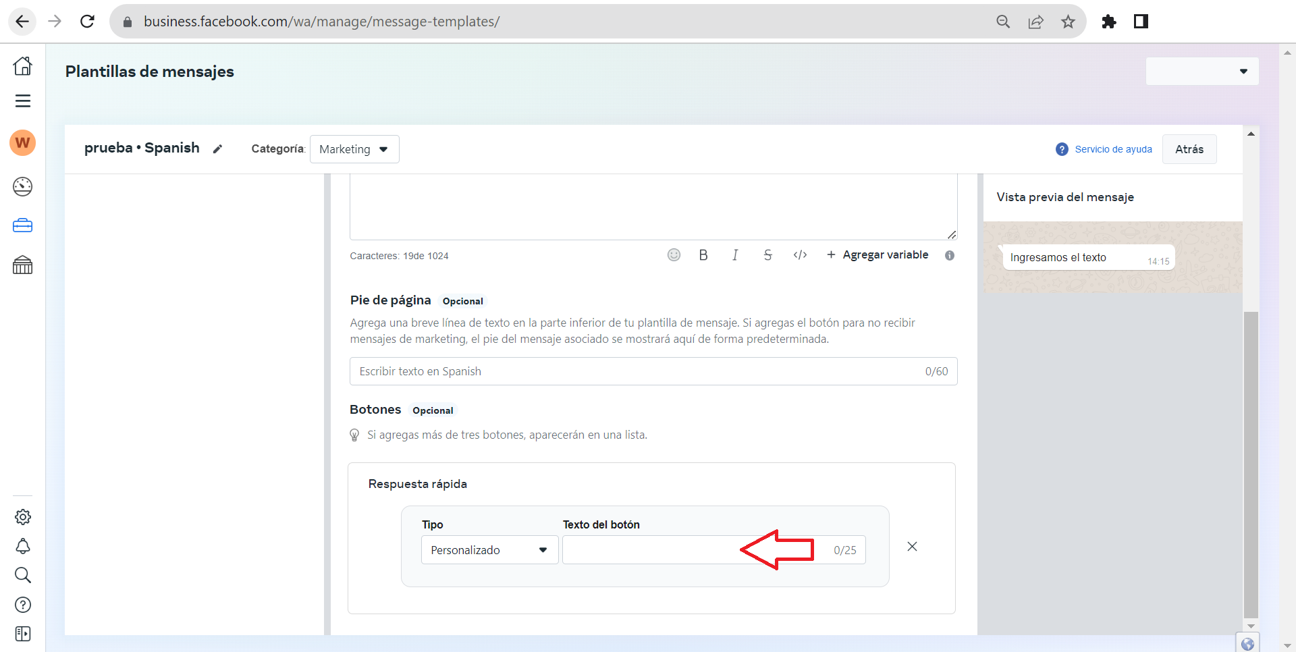
Task: Click the 'Plantillas de mensajes' heading
Action: click(150, 72)
